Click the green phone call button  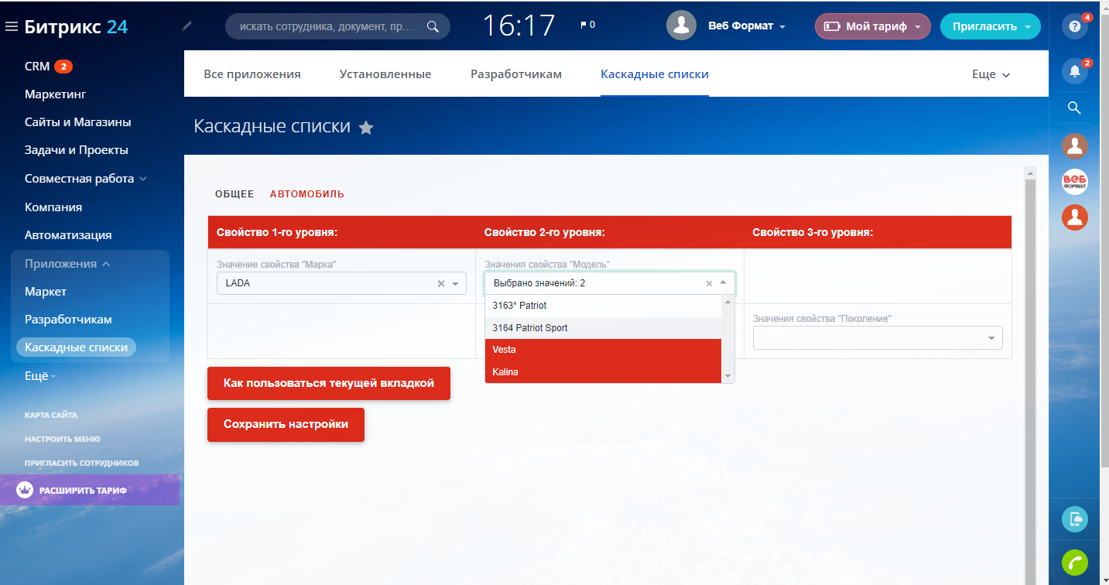coord(1075,562)
